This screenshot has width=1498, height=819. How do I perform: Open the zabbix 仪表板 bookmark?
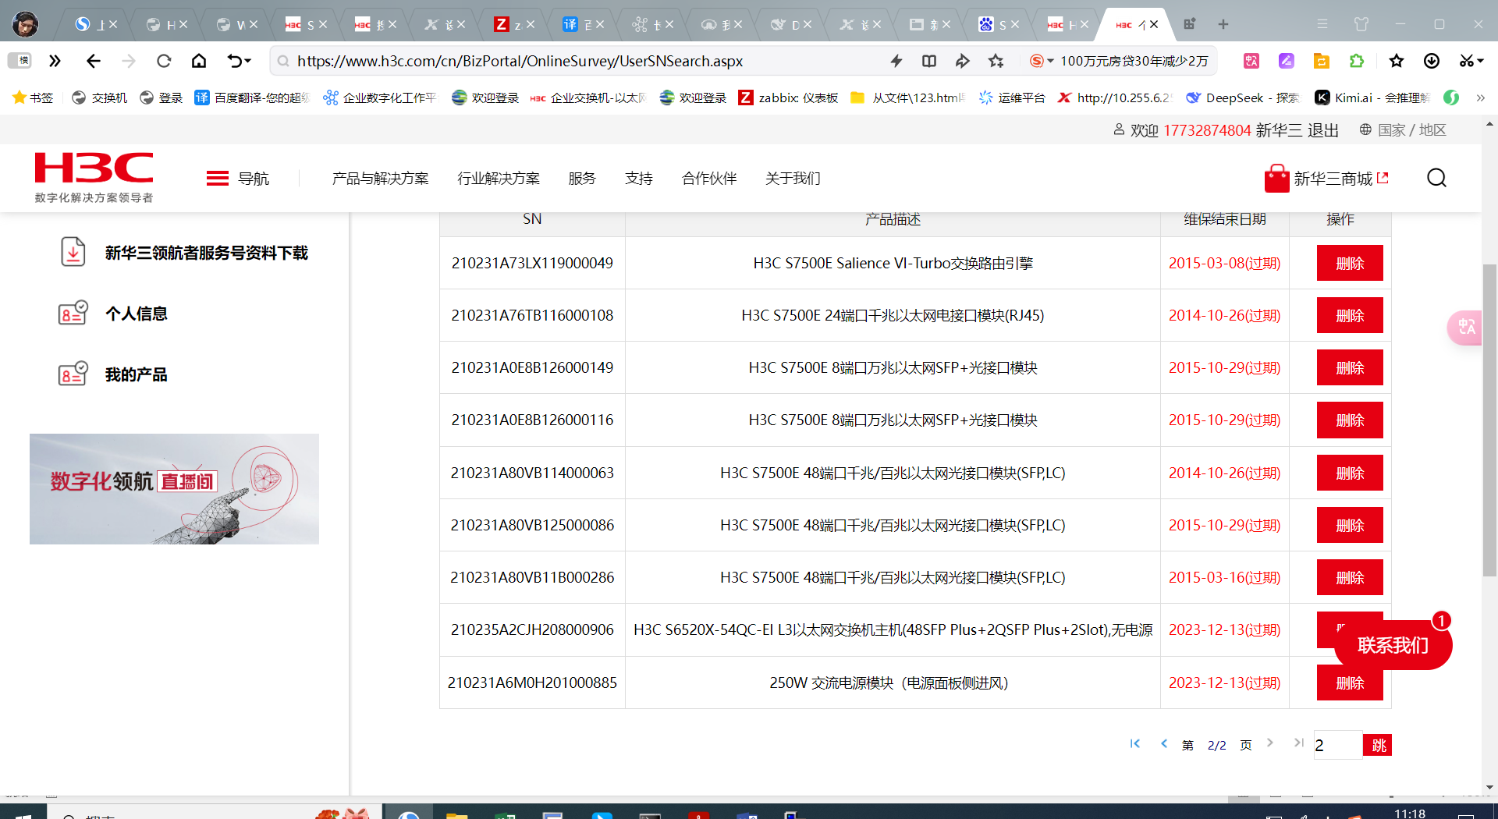pos(789,97)
